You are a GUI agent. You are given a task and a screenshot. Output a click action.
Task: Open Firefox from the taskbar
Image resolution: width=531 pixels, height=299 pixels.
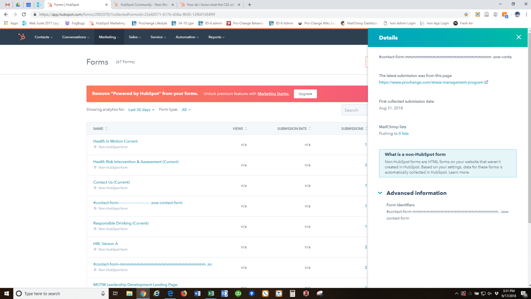click(184, 293)
